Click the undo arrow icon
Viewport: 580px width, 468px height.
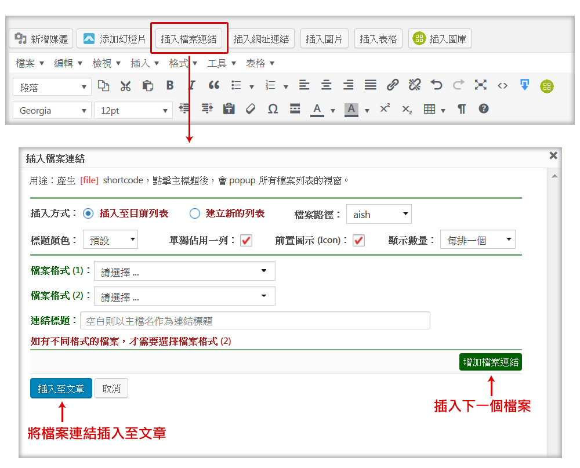tap(436, 85)
